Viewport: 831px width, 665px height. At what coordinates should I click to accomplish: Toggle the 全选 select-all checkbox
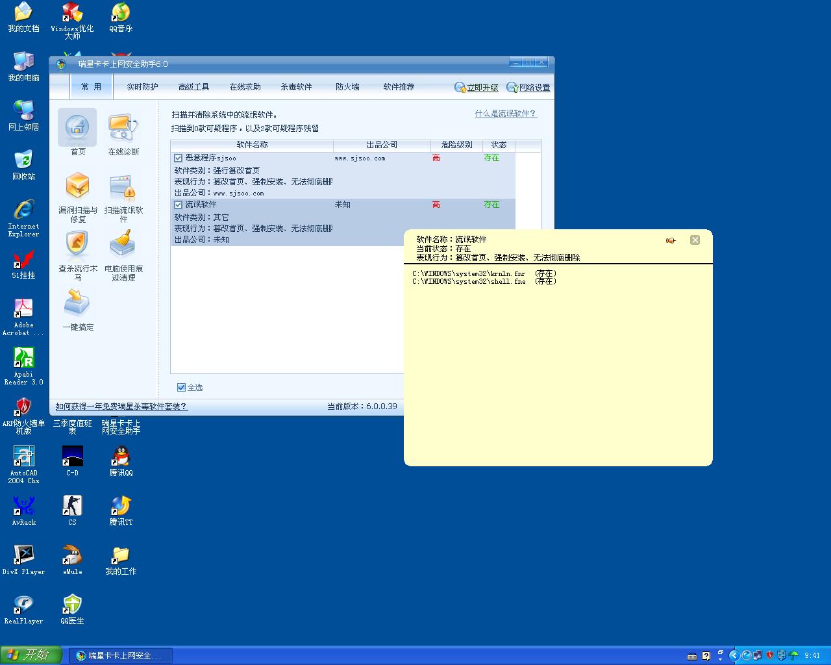tap(181, 388)
